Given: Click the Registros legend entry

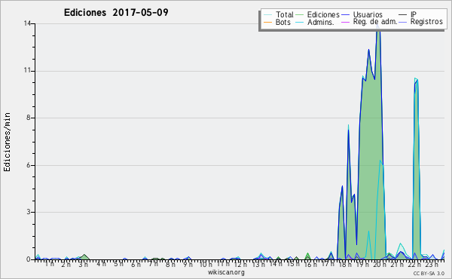Looking at the screenshot, I should tap(421, 22).
